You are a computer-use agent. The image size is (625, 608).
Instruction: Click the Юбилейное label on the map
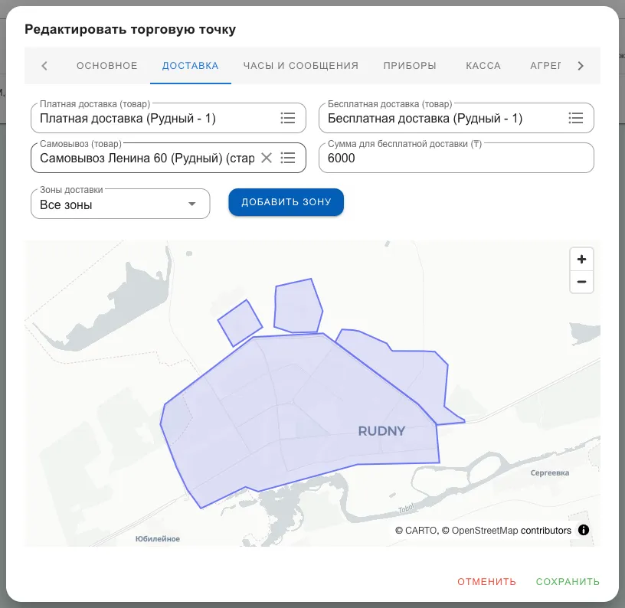click(x=158, y=538)
